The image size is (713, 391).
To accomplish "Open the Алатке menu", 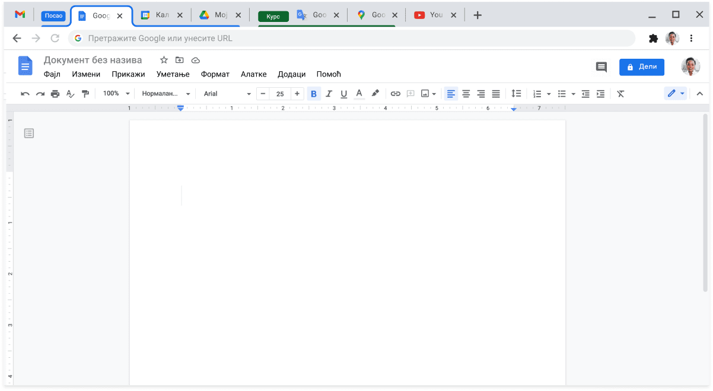I will (x=254, y=74).
